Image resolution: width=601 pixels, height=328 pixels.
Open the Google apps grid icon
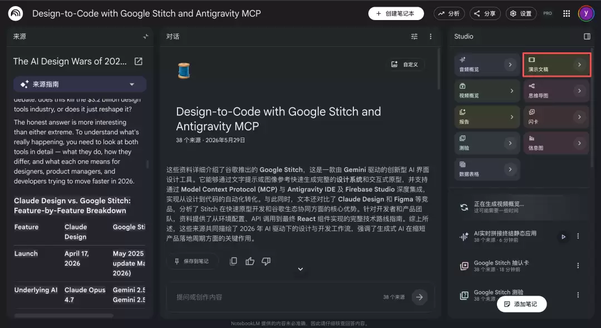(566, 13)
